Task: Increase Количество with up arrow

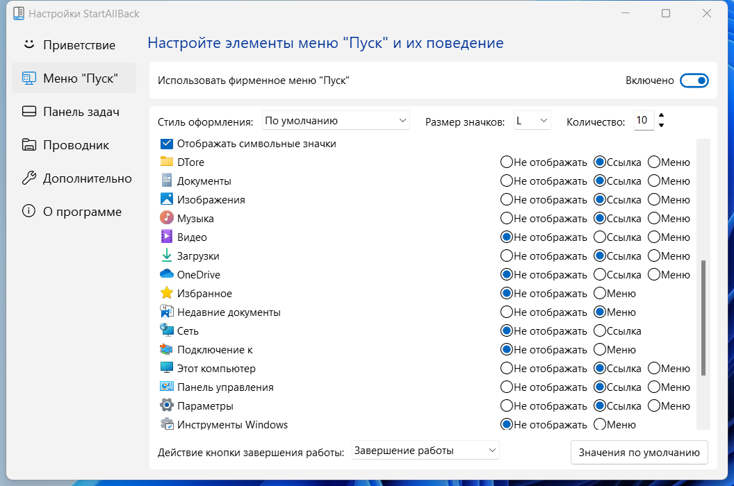Action: tap(661, 115)
